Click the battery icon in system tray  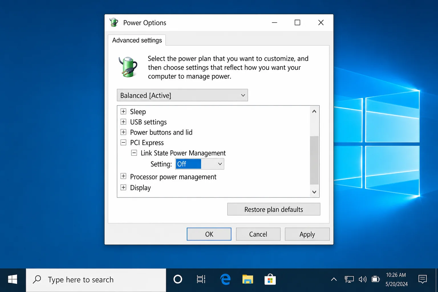[x=376, y=279]
